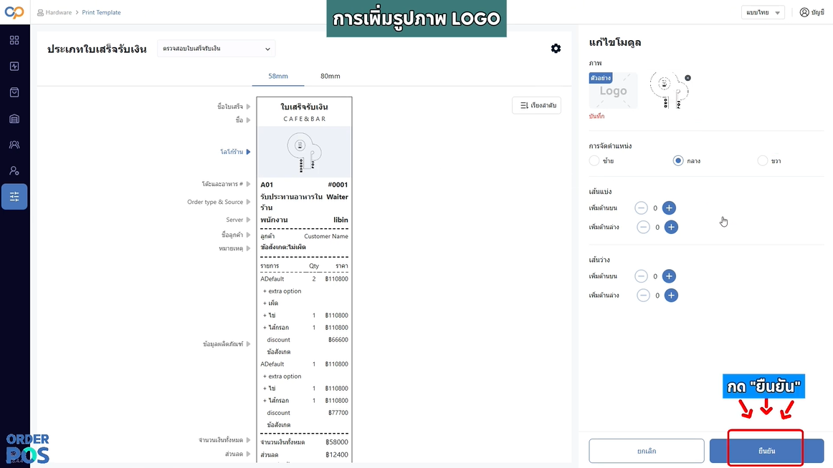This screenshot has height=468, width=833.
Task: Expand ส่วนลด module arrow
Action: click(x=248, y=454)
